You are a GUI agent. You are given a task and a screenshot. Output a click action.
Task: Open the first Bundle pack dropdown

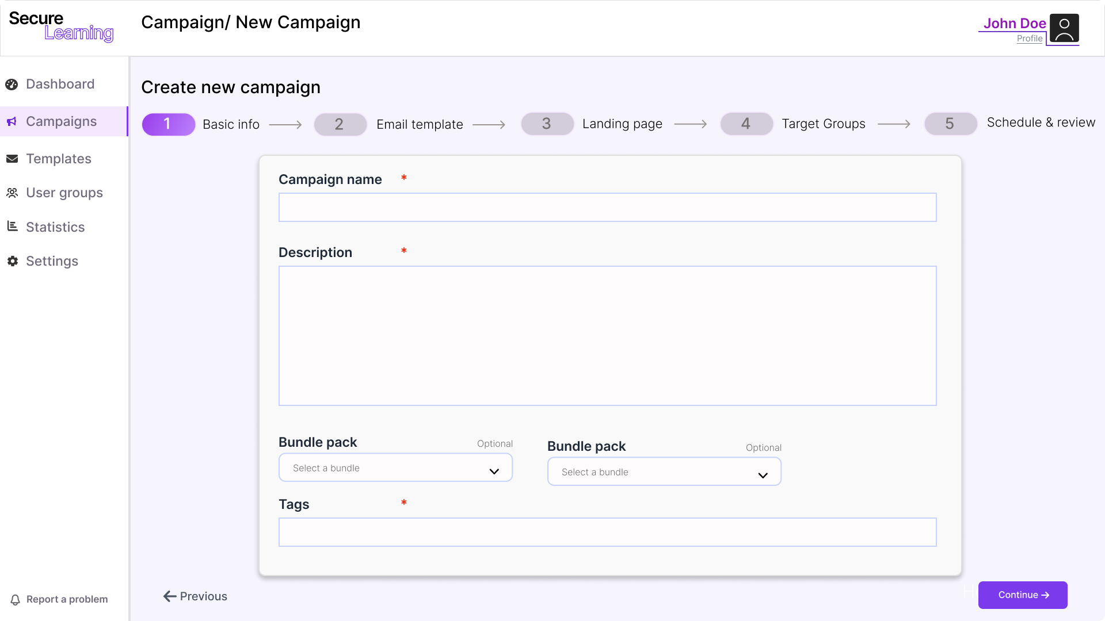tap(395, 468)
